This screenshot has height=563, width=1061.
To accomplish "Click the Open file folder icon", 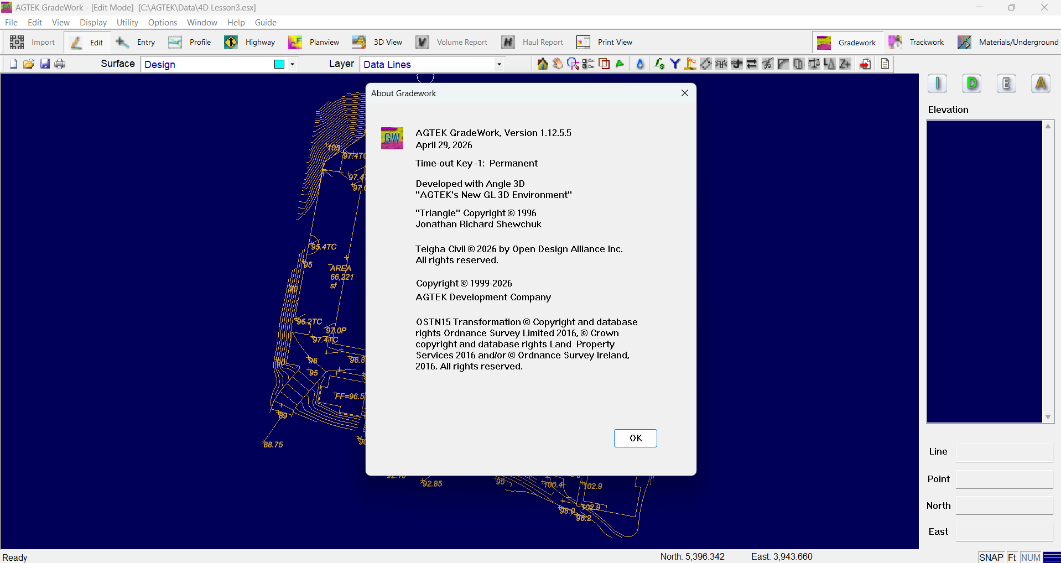I will point(29,64).
